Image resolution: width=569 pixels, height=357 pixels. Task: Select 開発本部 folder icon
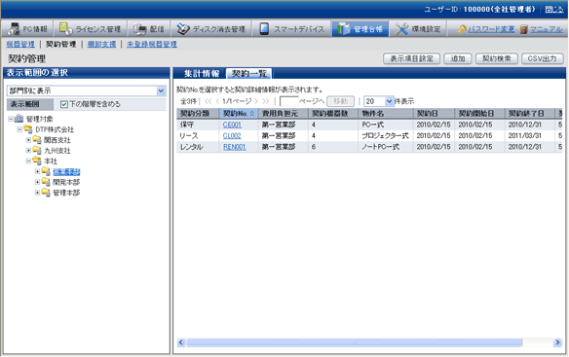tap(46, 182)
